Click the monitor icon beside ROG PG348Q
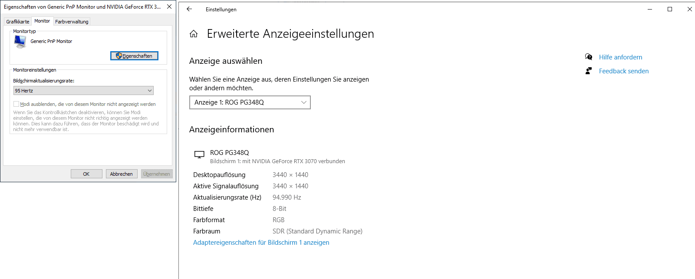The height and width of the screenshot is (279, 695). click(199, 154)
